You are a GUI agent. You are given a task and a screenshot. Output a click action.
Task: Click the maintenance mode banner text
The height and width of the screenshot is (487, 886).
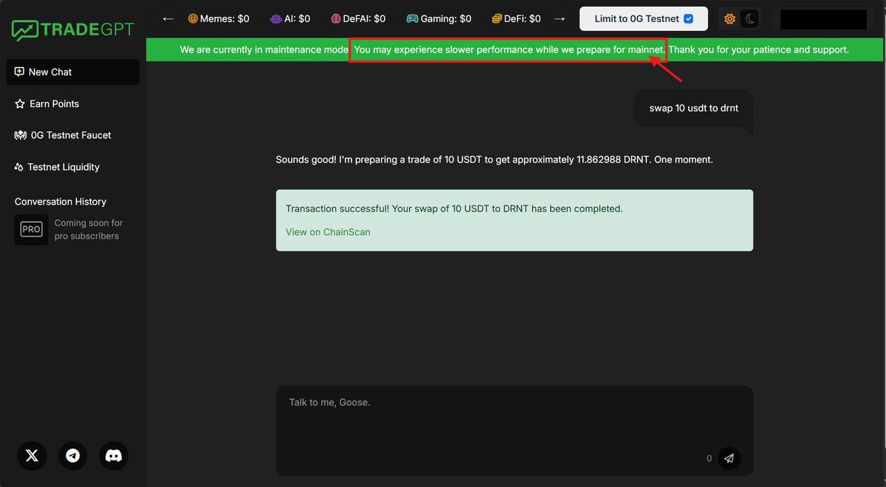pos(515,50)
